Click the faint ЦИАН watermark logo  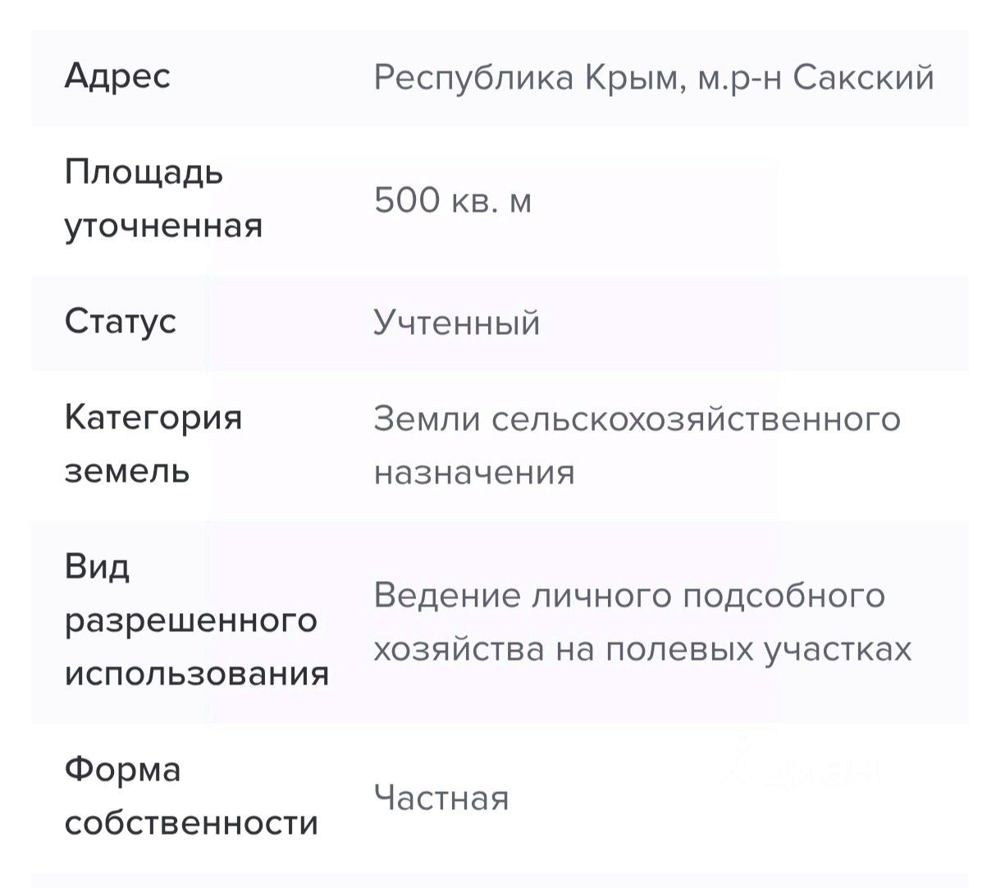click(x=794, y=770)
